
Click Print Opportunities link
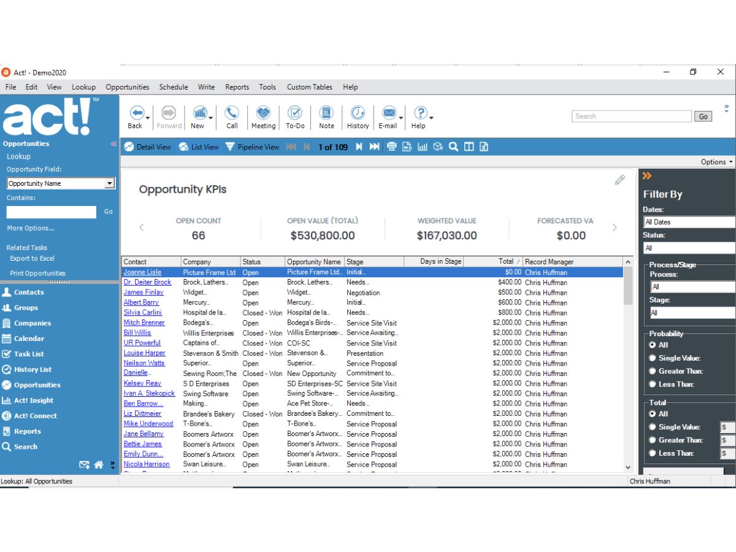pos(38,274)
